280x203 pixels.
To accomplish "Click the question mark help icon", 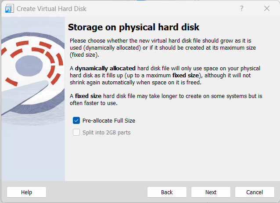I will click(x=242, y=8).
